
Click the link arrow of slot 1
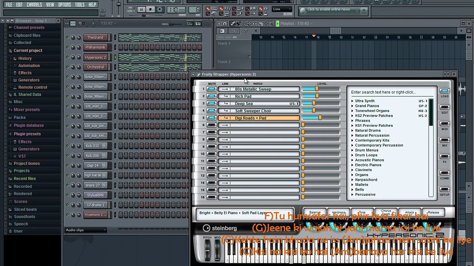click(x=224, y=89)
